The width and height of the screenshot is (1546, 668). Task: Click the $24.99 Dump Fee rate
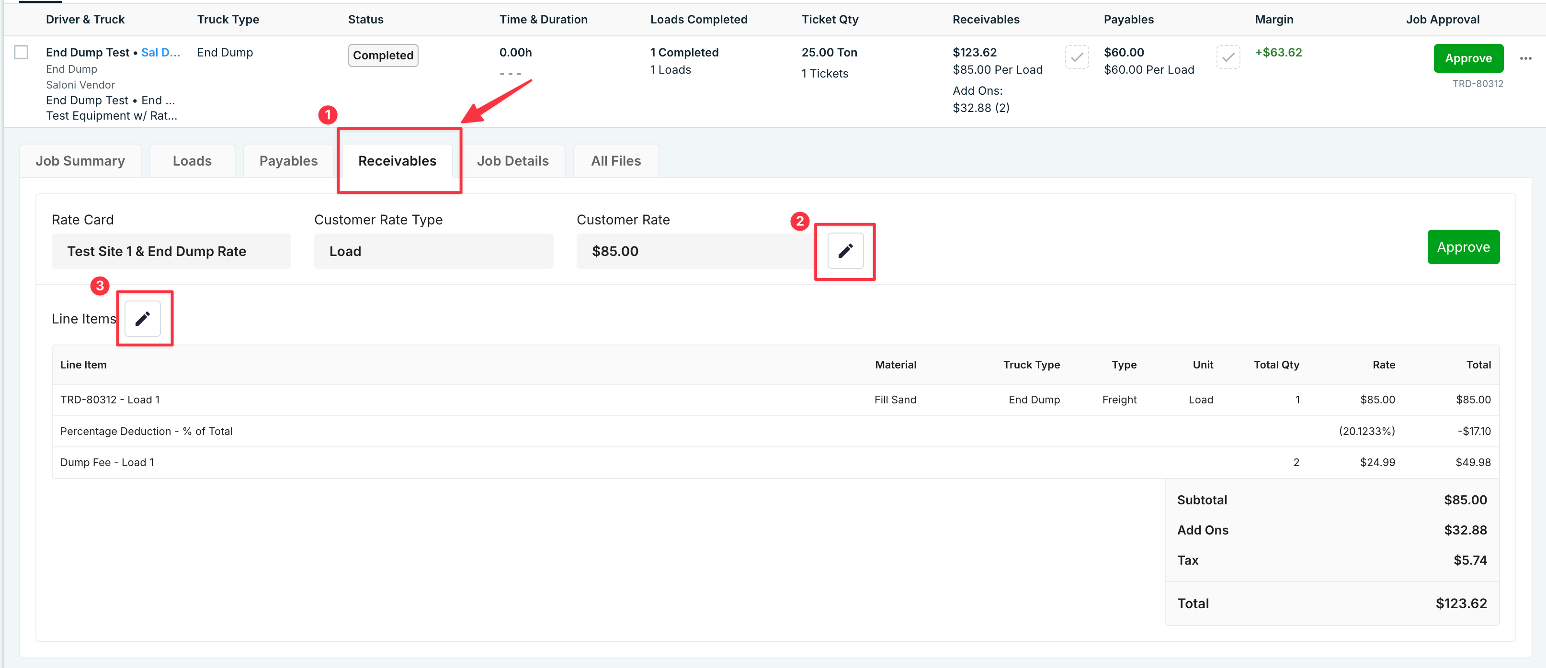tap(1377, 462)
